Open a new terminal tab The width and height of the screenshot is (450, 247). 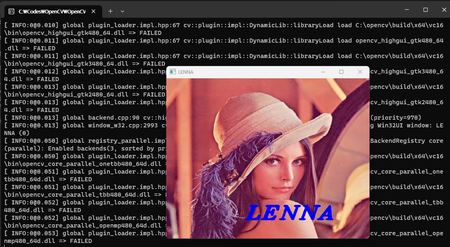click(x=110, y=11)
